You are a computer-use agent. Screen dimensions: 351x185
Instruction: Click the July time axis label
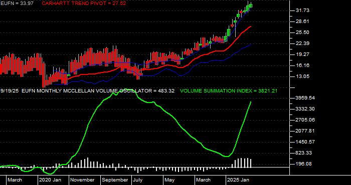137,180
